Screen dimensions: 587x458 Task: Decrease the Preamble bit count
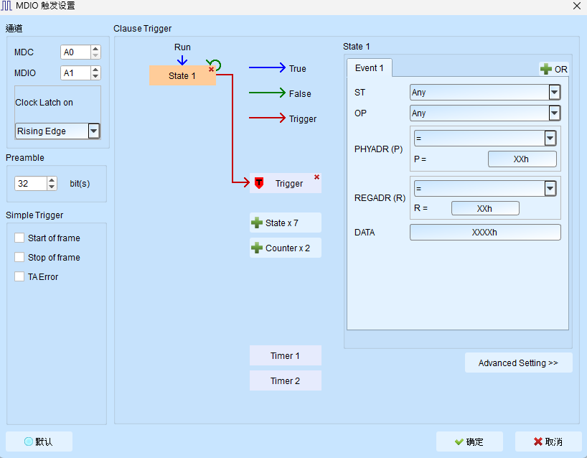coord(52,187)
